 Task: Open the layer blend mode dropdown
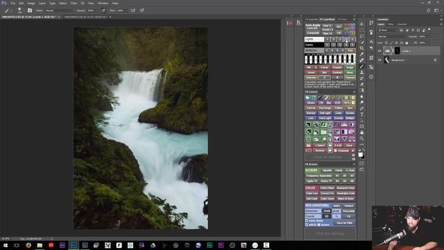click(x=392, y=37)
